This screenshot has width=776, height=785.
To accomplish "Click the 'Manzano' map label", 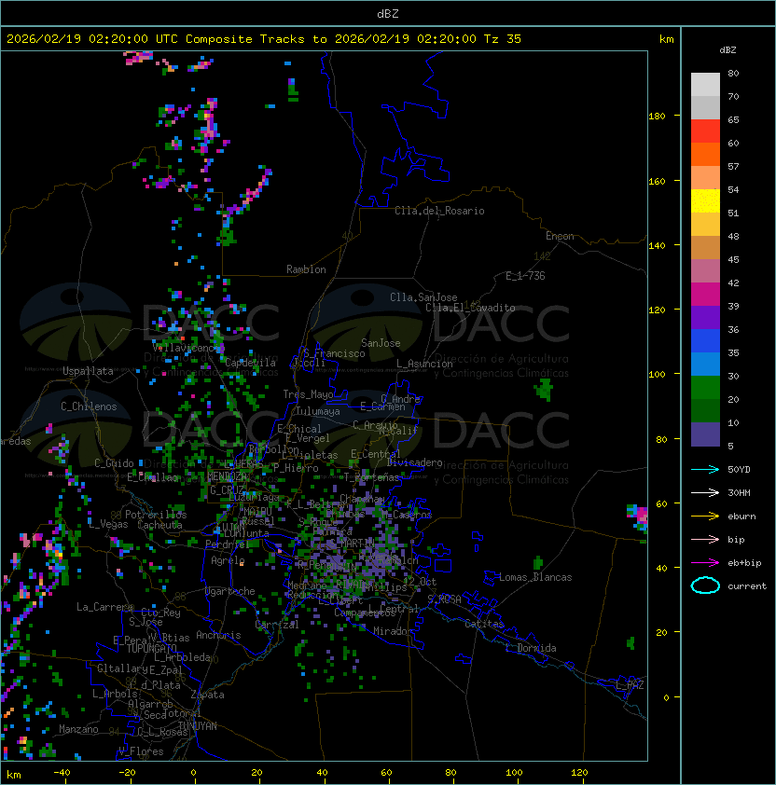I will 78,729.
